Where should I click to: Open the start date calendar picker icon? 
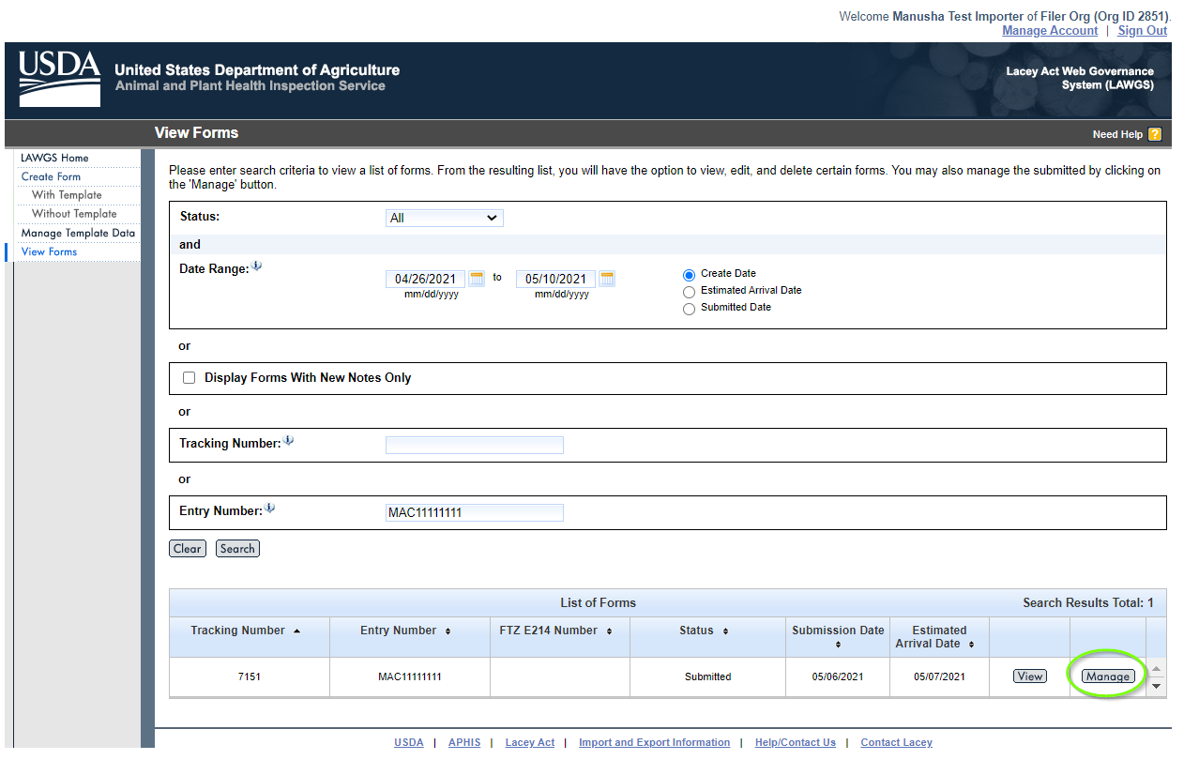477,279
